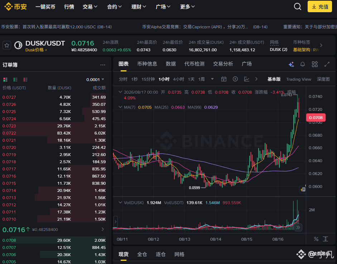Screen dimensions: 337x264
Task: Show both buy and sell orders view icon
Action: tap(5, 80)
